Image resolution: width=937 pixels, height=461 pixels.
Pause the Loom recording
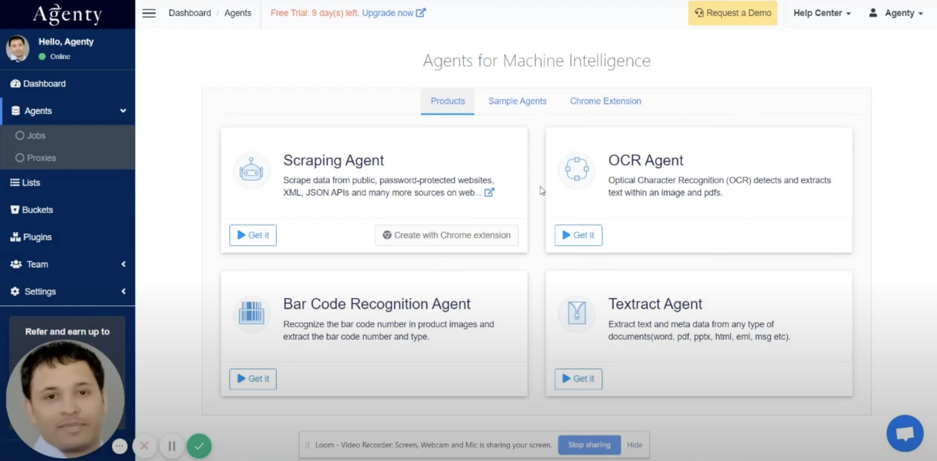172,446
